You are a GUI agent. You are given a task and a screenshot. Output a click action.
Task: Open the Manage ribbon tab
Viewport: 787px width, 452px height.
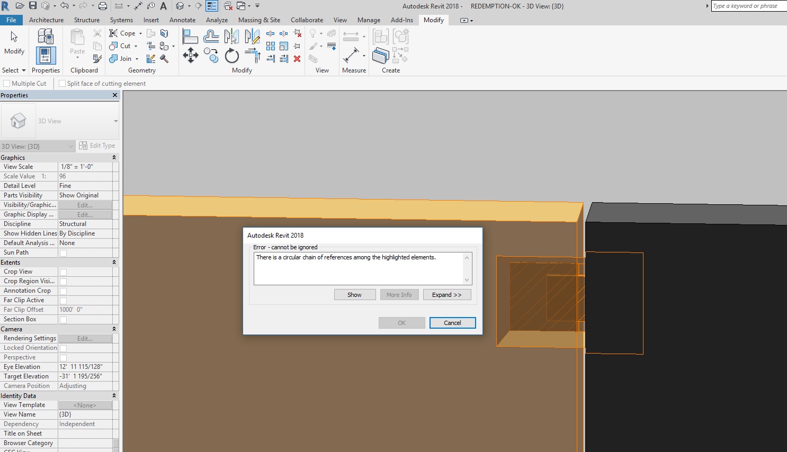pos(369,20)
